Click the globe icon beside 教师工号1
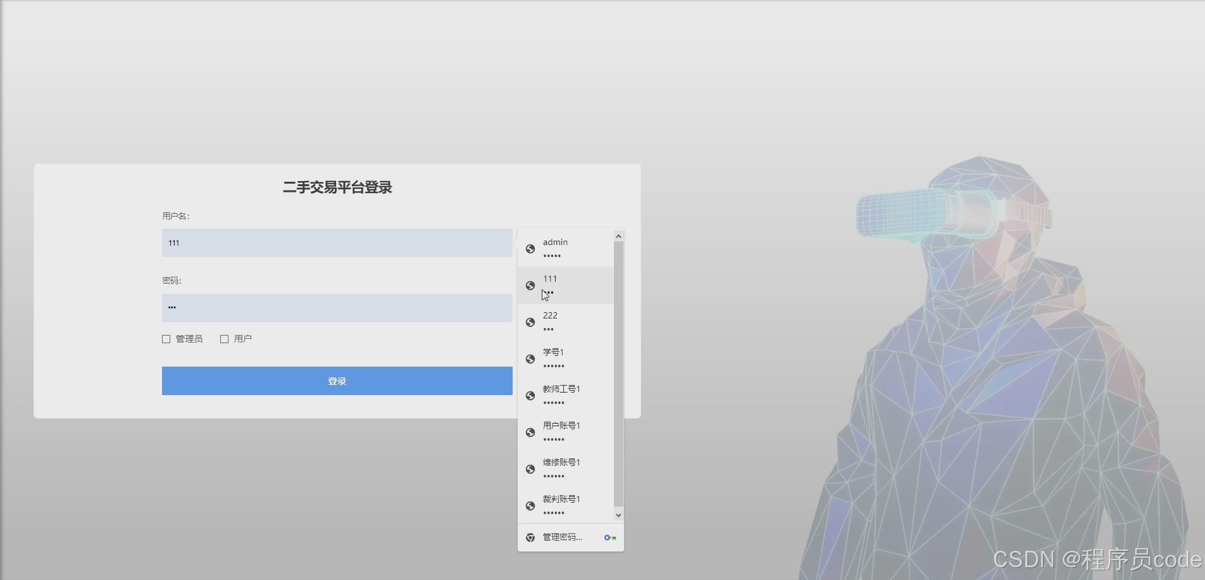Image resolution: width=1205 pixels, height=580 pixels. [530, 396]
